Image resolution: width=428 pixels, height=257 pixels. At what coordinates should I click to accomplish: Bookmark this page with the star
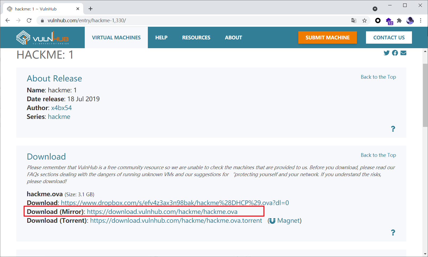point(364,21)
